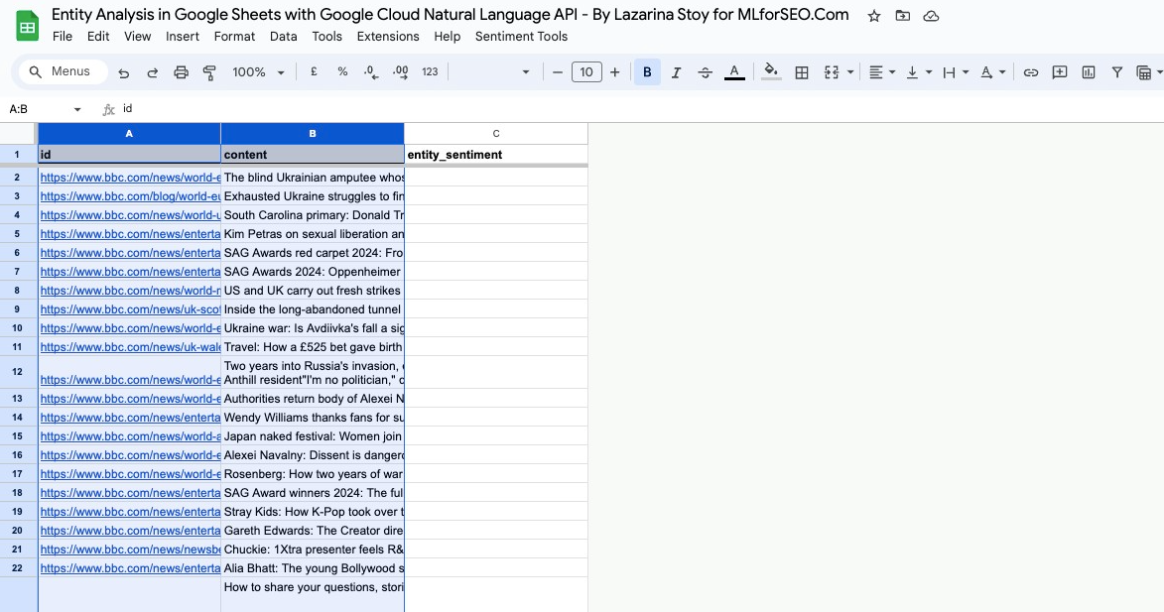
Task: Activate the paint format tool
Action: (209, 72)
